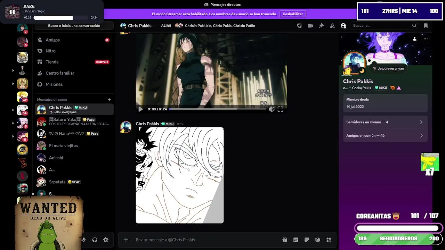Click the Busca o inicia una conversación field
Image resolution: width=445 pixels, height=250 pixels.
tap(74, 26)
